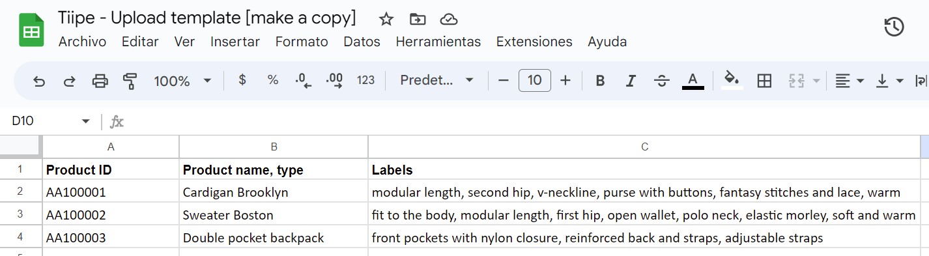
Task: Open the 100% zoom dropdown
Action: coord(182,81)
